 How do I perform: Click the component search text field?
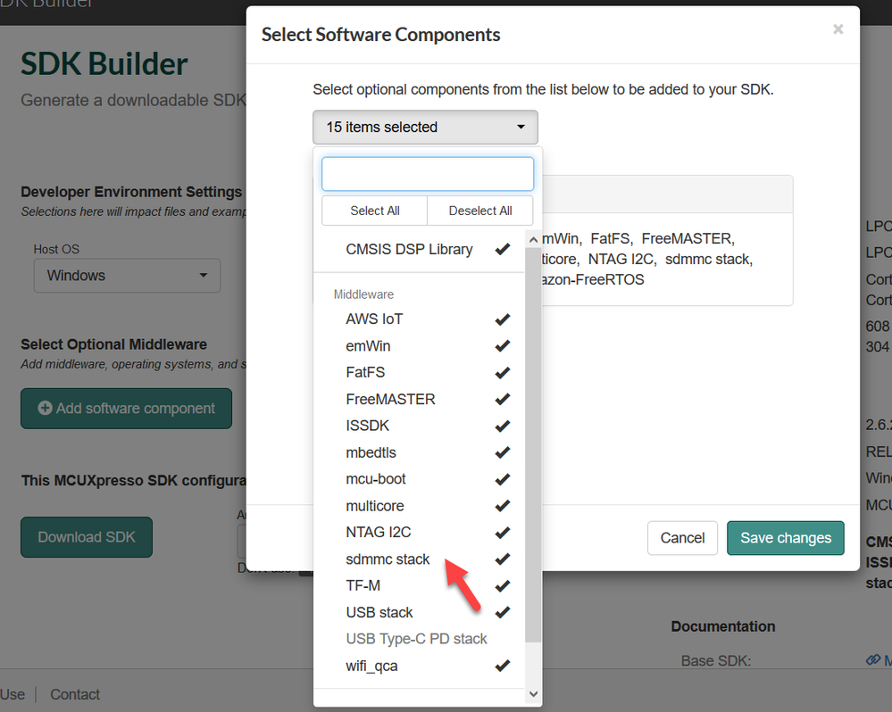(x=428, y=174)
